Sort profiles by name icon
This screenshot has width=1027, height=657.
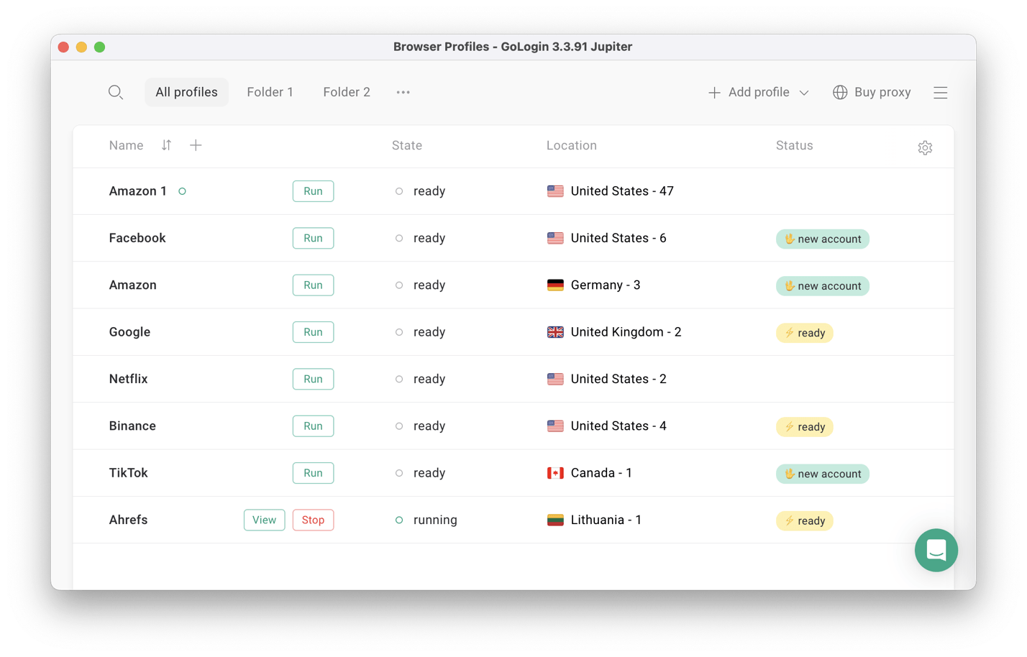point(166,145)
